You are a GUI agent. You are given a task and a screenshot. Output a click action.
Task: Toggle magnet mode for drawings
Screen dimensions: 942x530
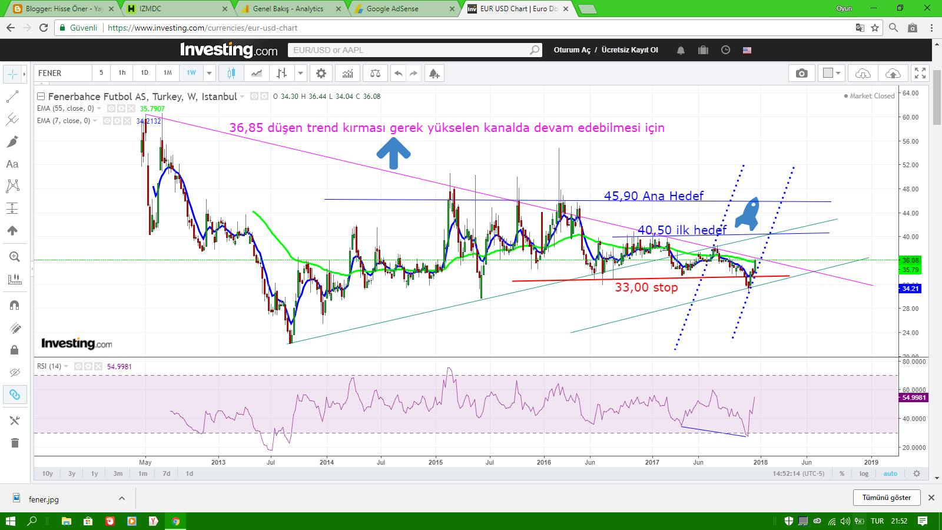15,305
